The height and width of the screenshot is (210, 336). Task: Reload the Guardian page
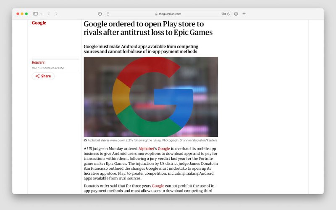228,14
